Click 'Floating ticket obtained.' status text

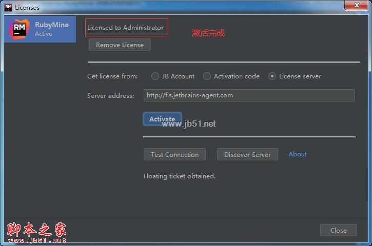coord(180,176)
